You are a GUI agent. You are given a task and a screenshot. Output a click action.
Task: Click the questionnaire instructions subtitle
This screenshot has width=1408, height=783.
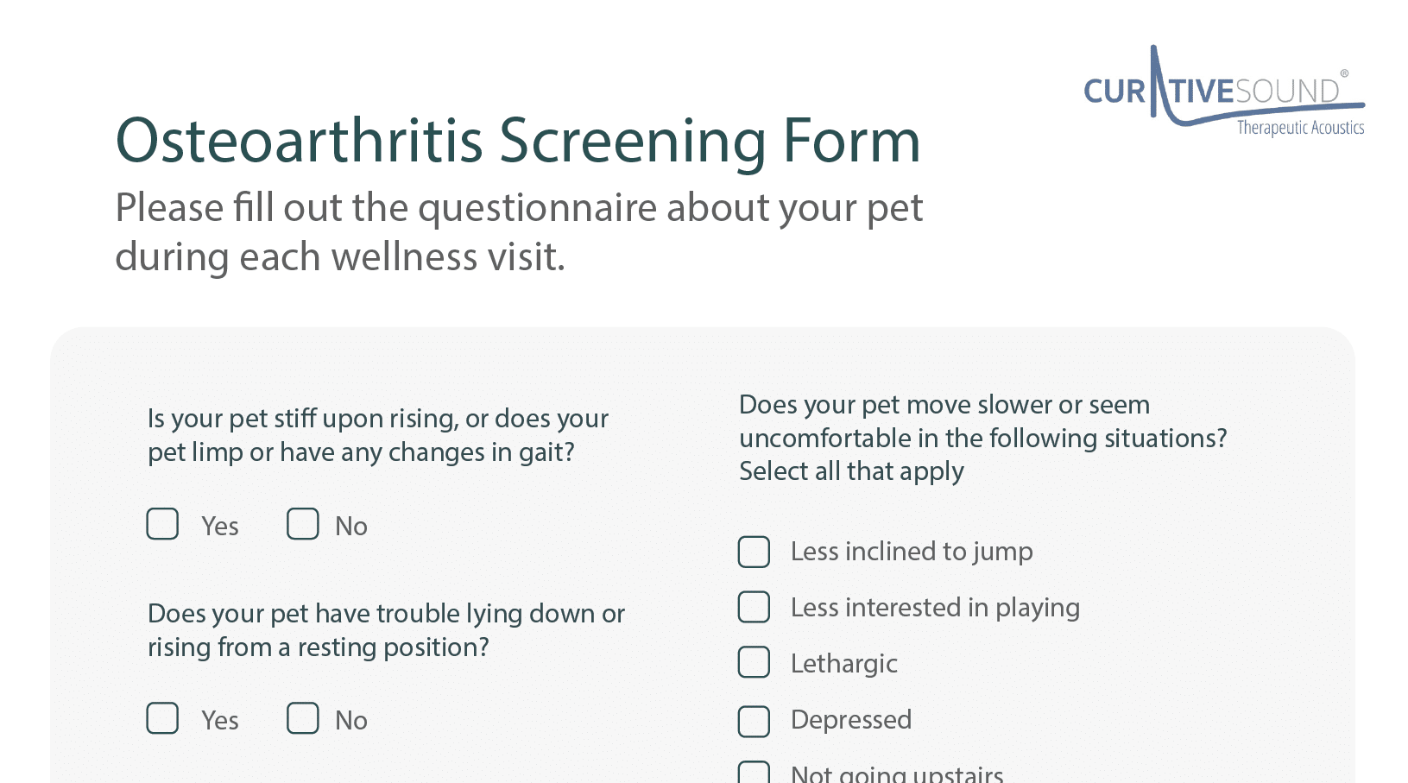518,231
